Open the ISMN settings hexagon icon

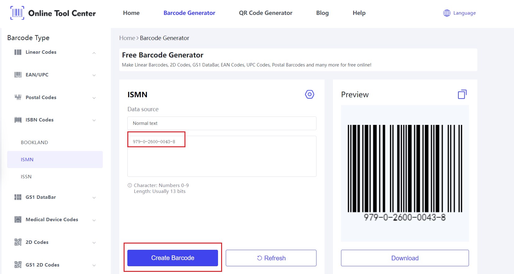point(310,94)
